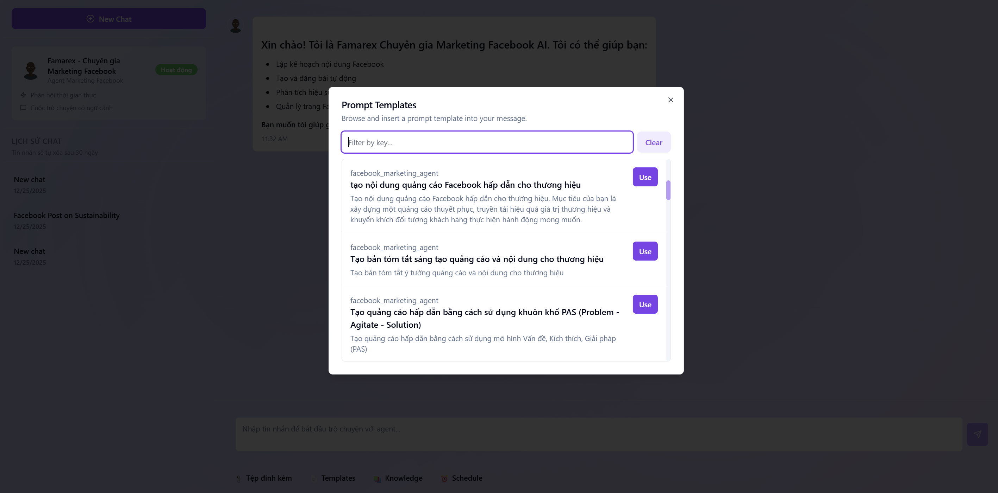Click the chat bubble icon beside Cuộc trò chuyện
This screenshot has height=493, width=998.
point(23,108)
